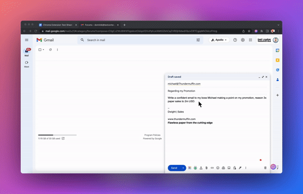Send the drafted email
This screenshot has height=194, width=303.
174,168
